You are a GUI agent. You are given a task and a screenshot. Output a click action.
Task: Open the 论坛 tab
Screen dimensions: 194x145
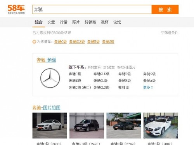[x=117, y=22]
